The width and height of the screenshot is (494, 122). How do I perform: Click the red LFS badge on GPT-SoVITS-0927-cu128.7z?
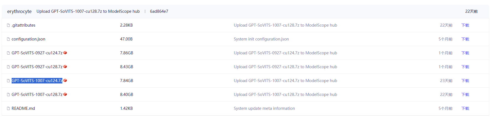(x=65, y=67)
